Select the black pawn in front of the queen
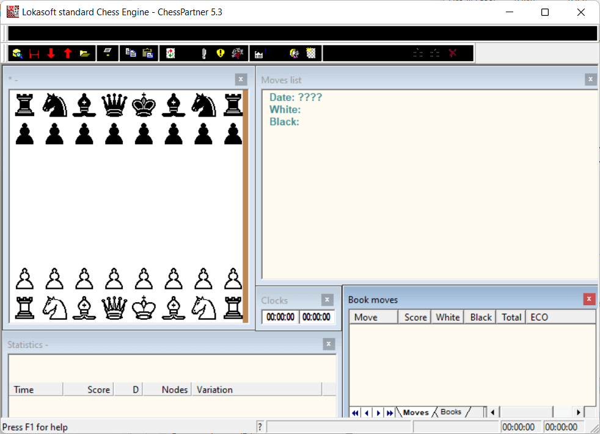The image size is (600, 434). tap(114, 134)
